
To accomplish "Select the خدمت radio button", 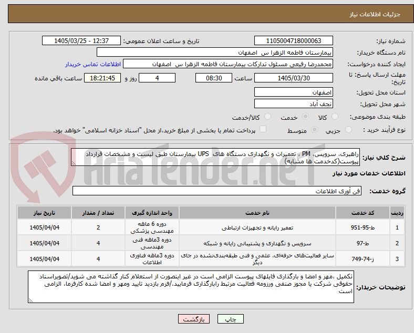I will pyautogui.click(x=305, y=117).
